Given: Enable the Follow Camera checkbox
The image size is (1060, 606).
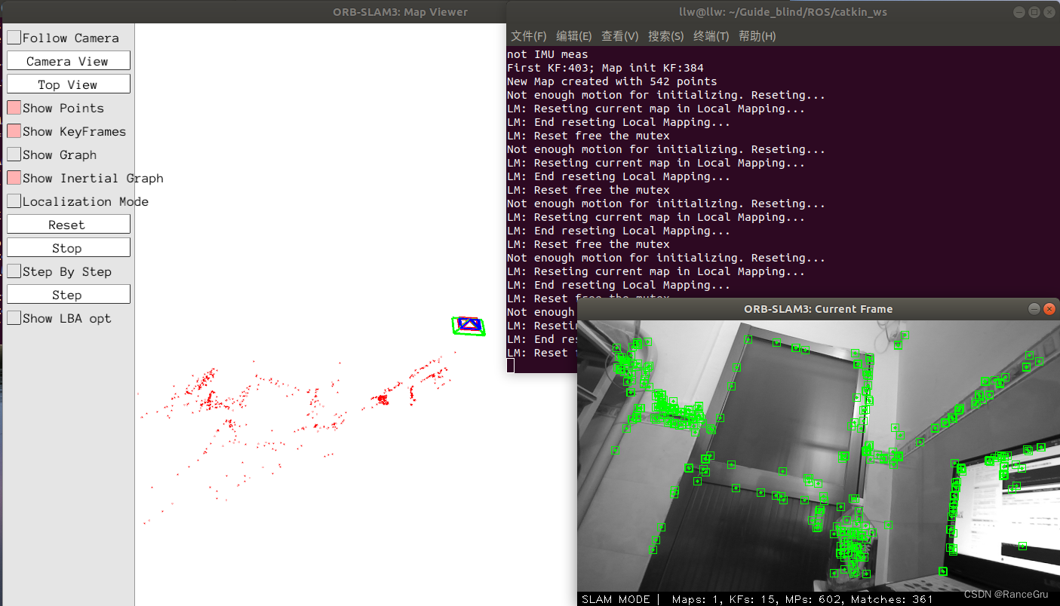Looking at the screenshot, I should pyautogui.click(x=14, y=38).
